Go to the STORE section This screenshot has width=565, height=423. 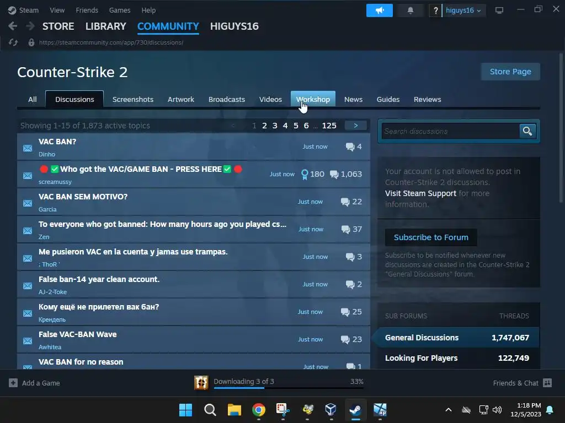click(x=58, y=26)
